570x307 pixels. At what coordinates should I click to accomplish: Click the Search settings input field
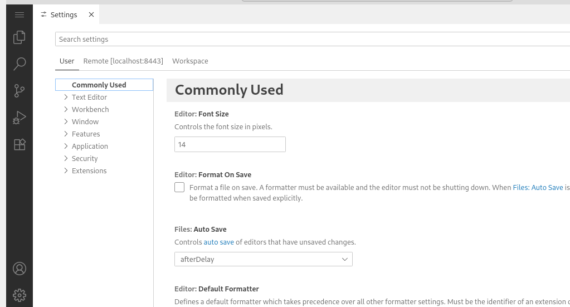312,40
